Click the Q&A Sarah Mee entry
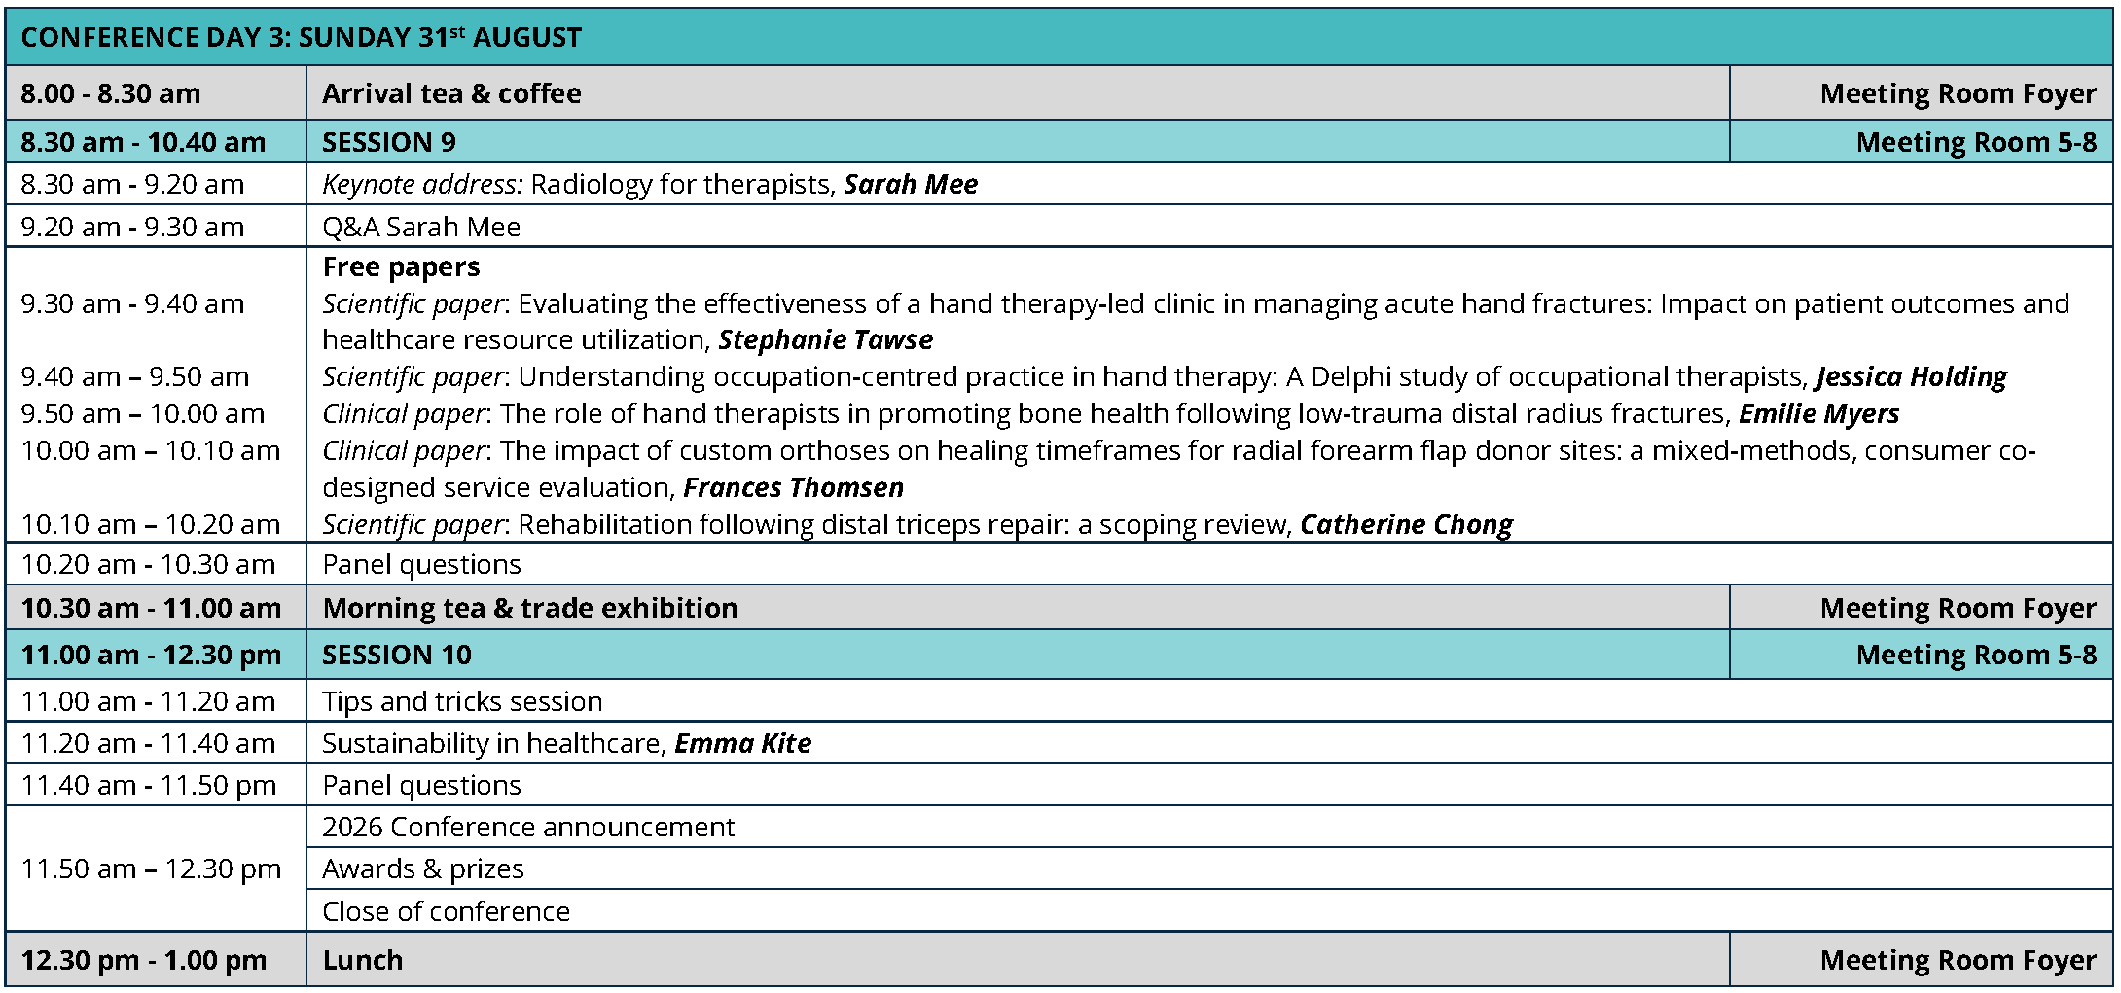This screenshot has height=993, width=2121. pyautogui.click(x=421, y=227)
